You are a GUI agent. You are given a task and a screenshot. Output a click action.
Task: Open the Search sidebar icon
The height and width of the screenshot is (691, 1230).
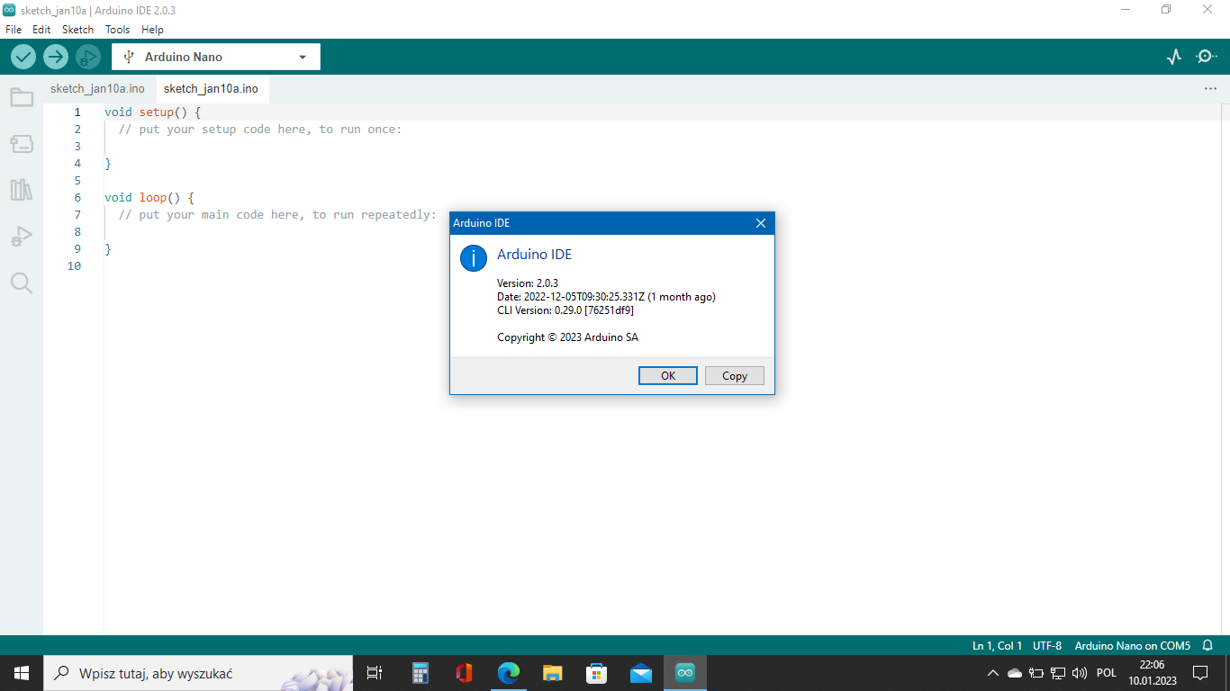[x=22, y=283]
